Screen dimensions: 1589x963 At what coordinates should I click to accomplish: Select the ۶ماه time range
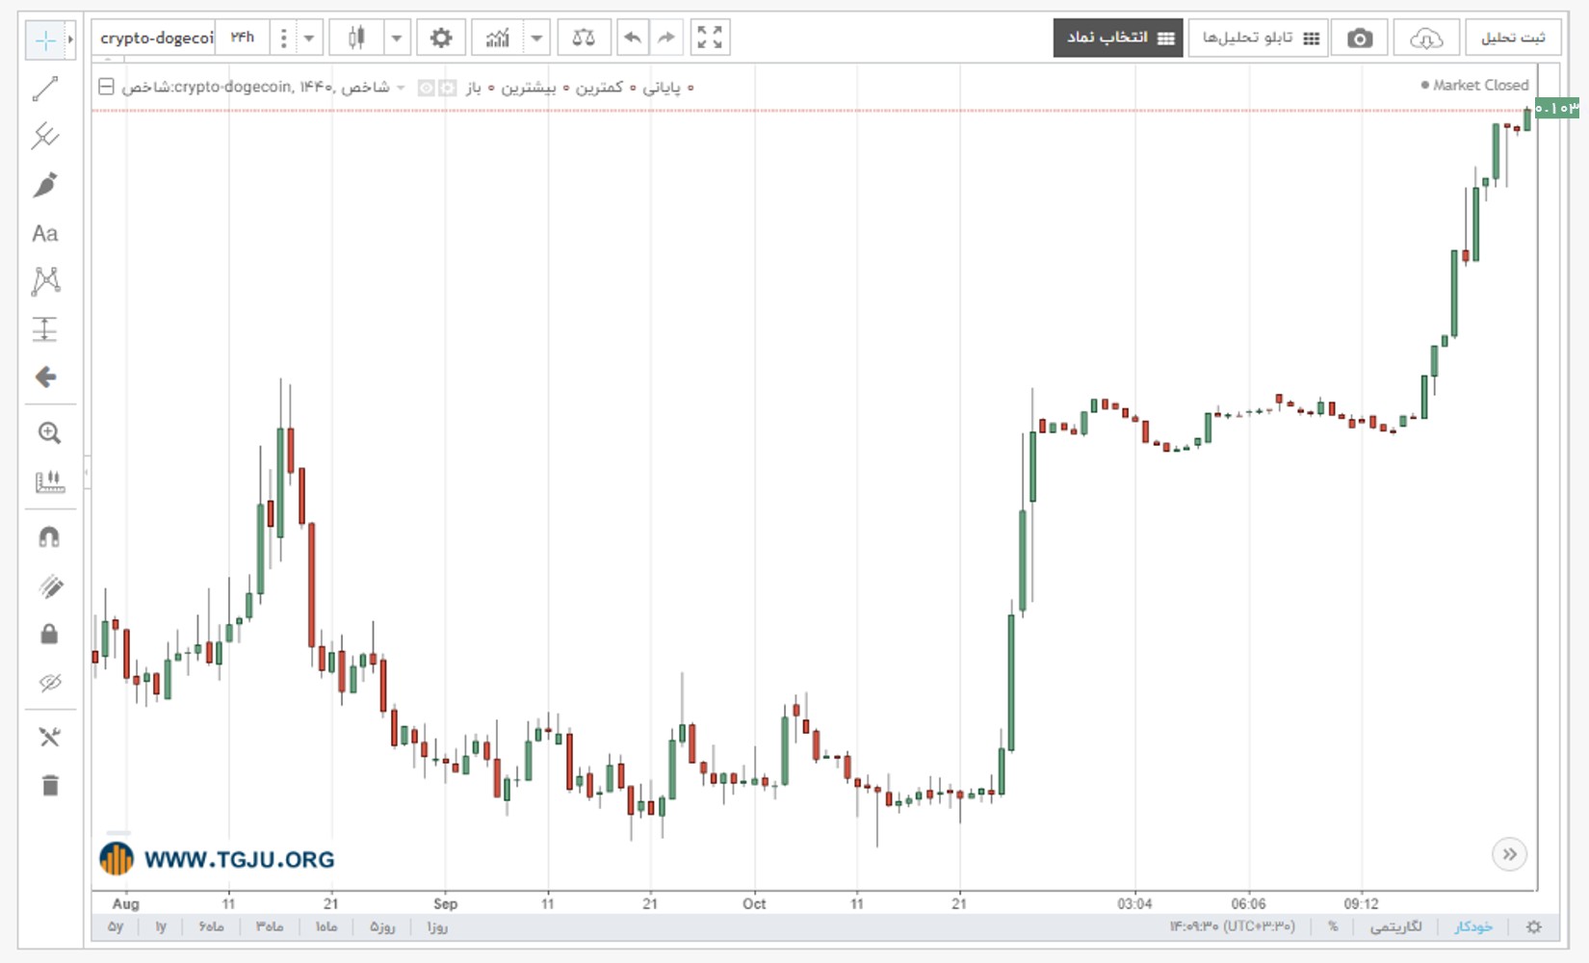tap(211, 926)
